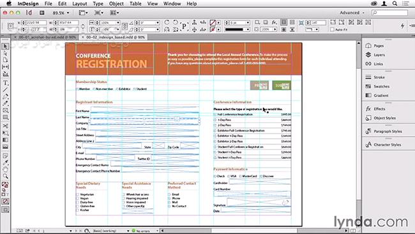
Task: Select the Free Transform tool
Action: tap(5, 133)
